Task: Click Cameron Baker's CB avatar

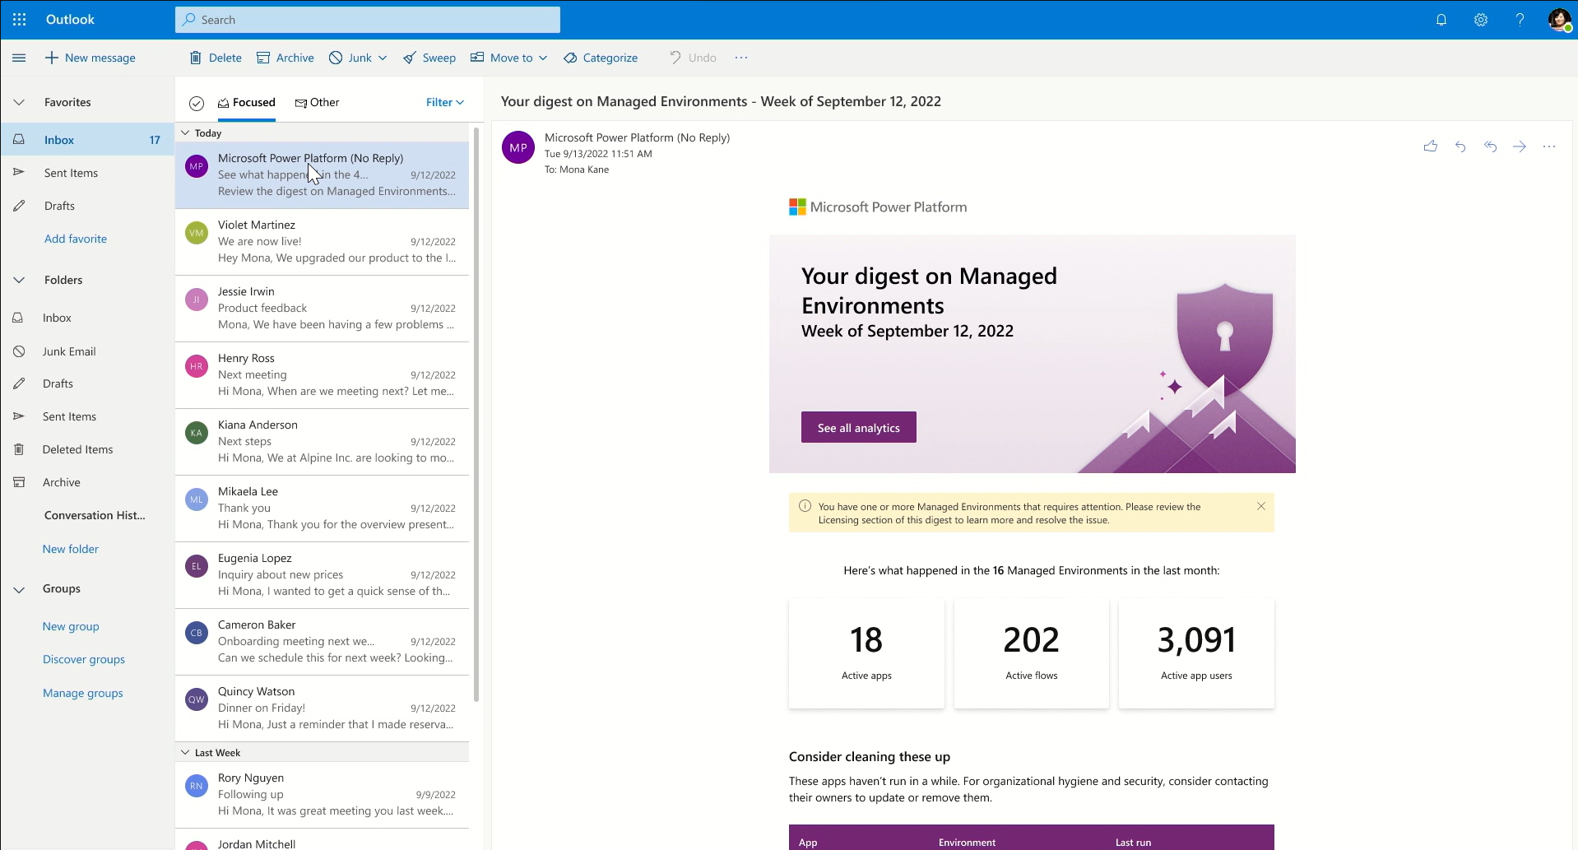Action: point(197,633)
